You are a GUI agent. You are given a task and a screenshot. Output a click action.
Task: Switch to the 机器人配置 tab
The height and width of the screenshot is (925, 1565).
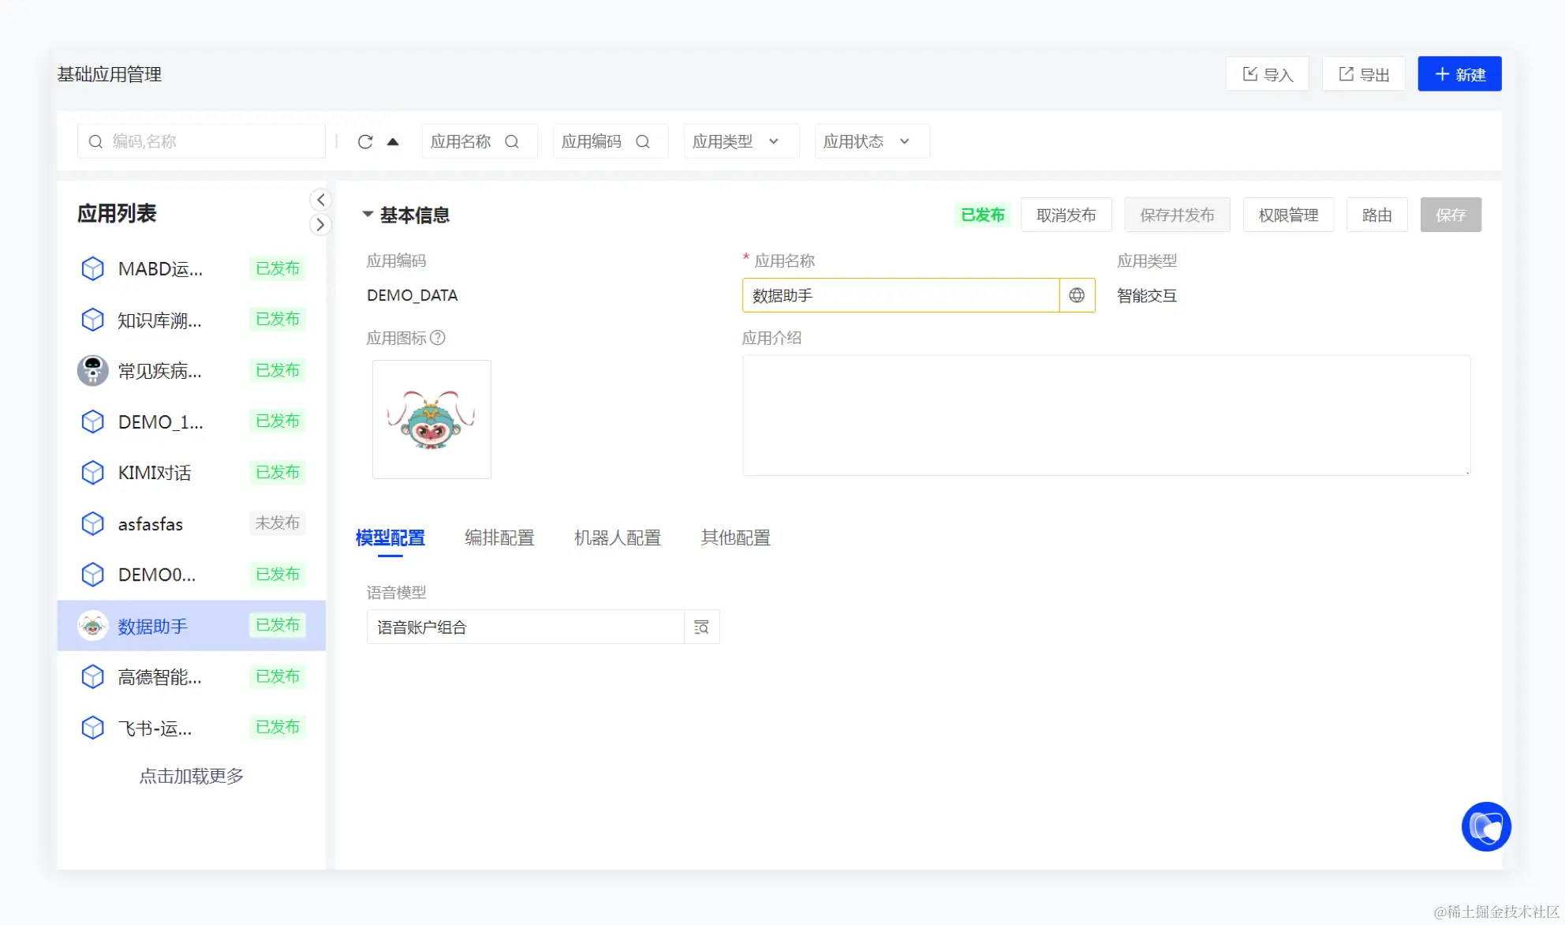pos(617,537)
